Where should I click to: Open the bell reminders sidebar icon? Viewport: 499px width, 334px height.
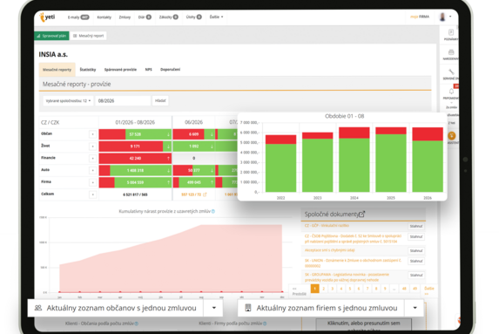point(451,92)
